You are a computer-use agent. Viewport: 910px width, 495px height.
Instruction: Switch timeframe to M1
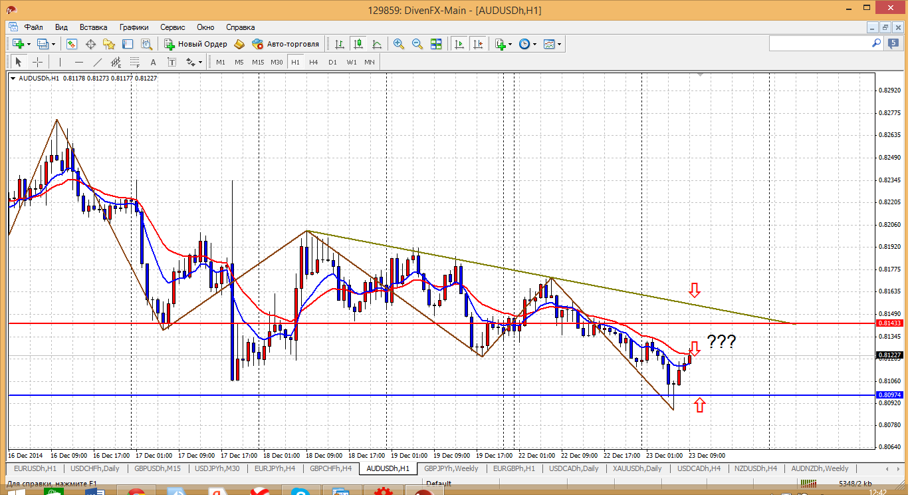point(221,62)
